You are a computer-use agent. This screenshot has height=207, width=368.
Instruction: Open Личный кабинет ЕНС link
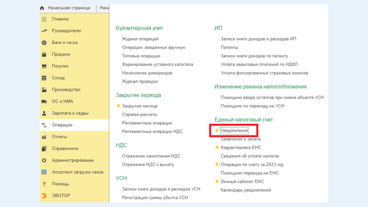242,181
